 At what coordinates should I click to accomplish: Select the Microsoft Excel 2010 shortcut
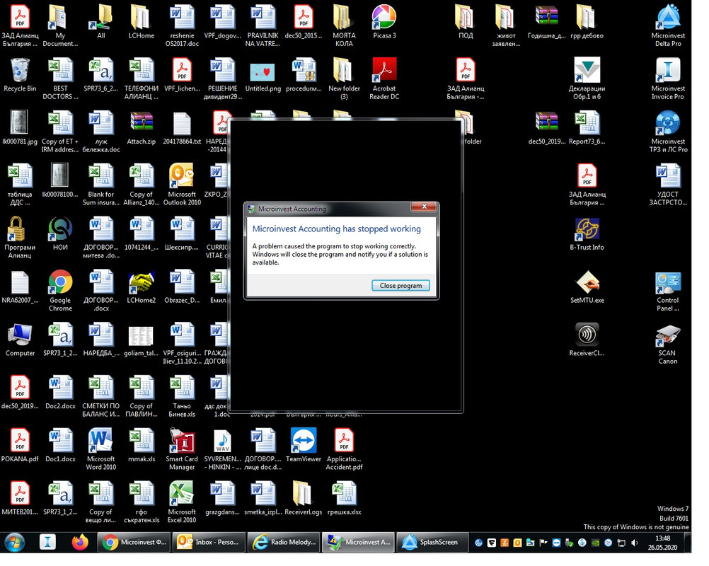tap(182, 502)
